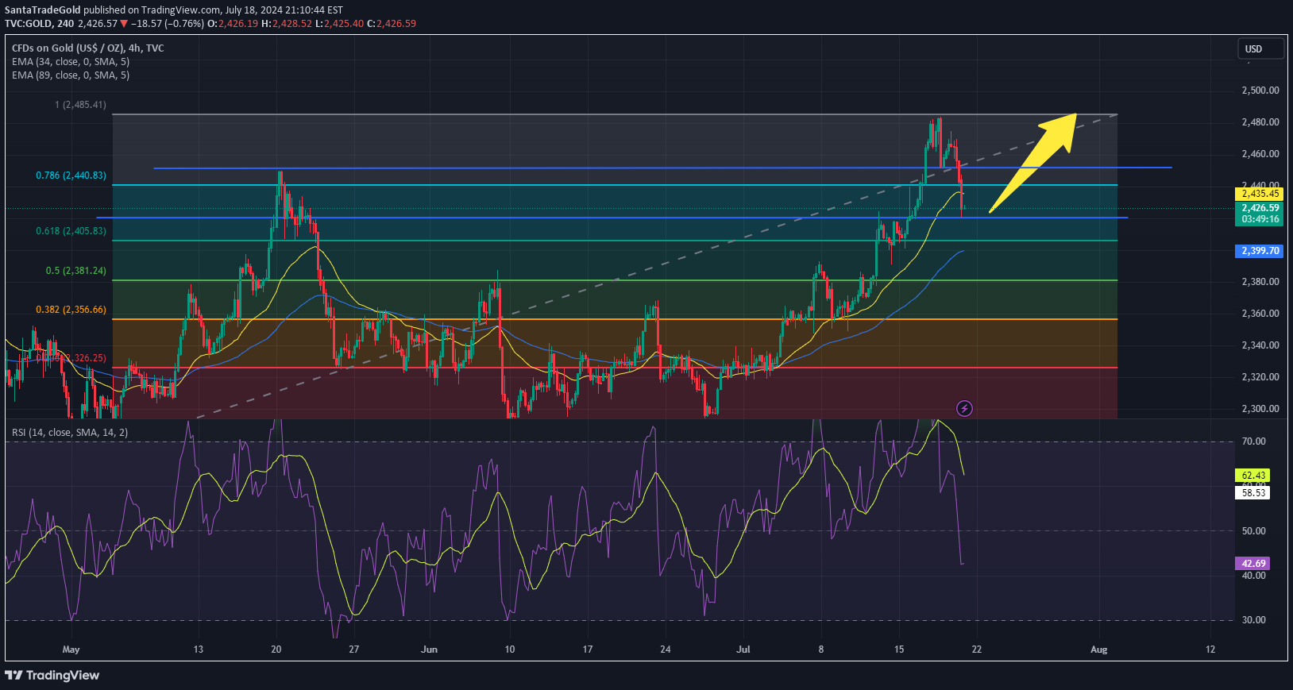Click the purple lightning bolt icon on the chart
This screenshot has width=1293, height=690.
(x=964, y=408)
